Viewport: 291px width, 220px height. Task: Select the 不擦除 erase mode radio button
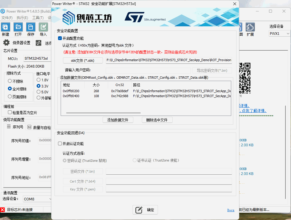[10, 81]
